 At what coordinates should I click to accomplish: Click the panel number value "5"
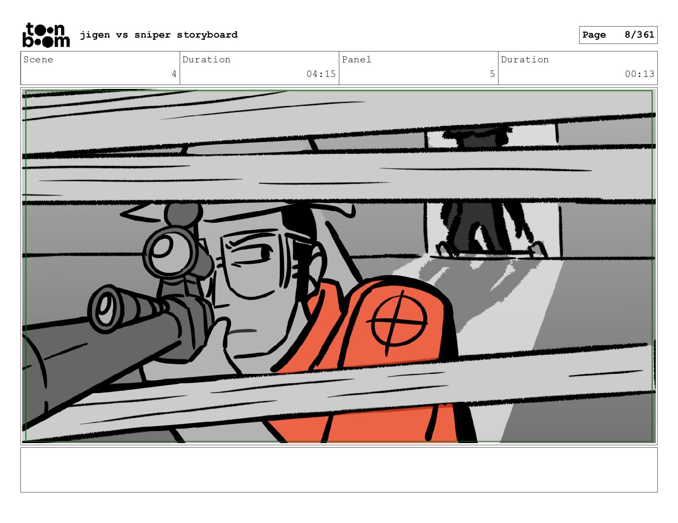(492, 74)
